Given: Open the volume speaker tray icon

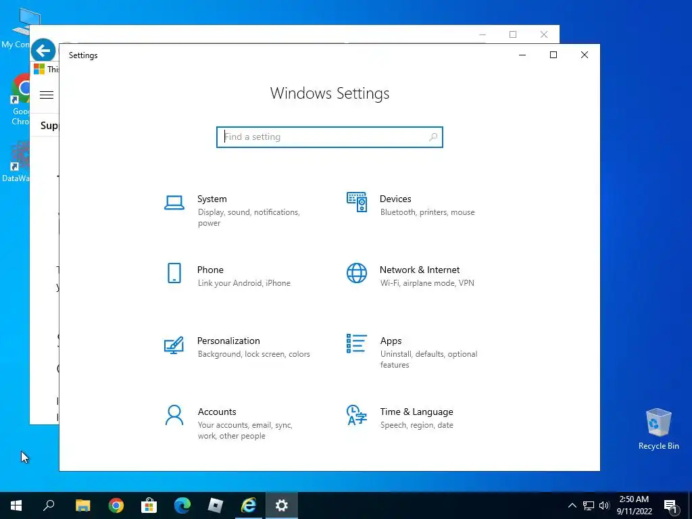Looking at the screenshot, I should (x=604, y=505).
